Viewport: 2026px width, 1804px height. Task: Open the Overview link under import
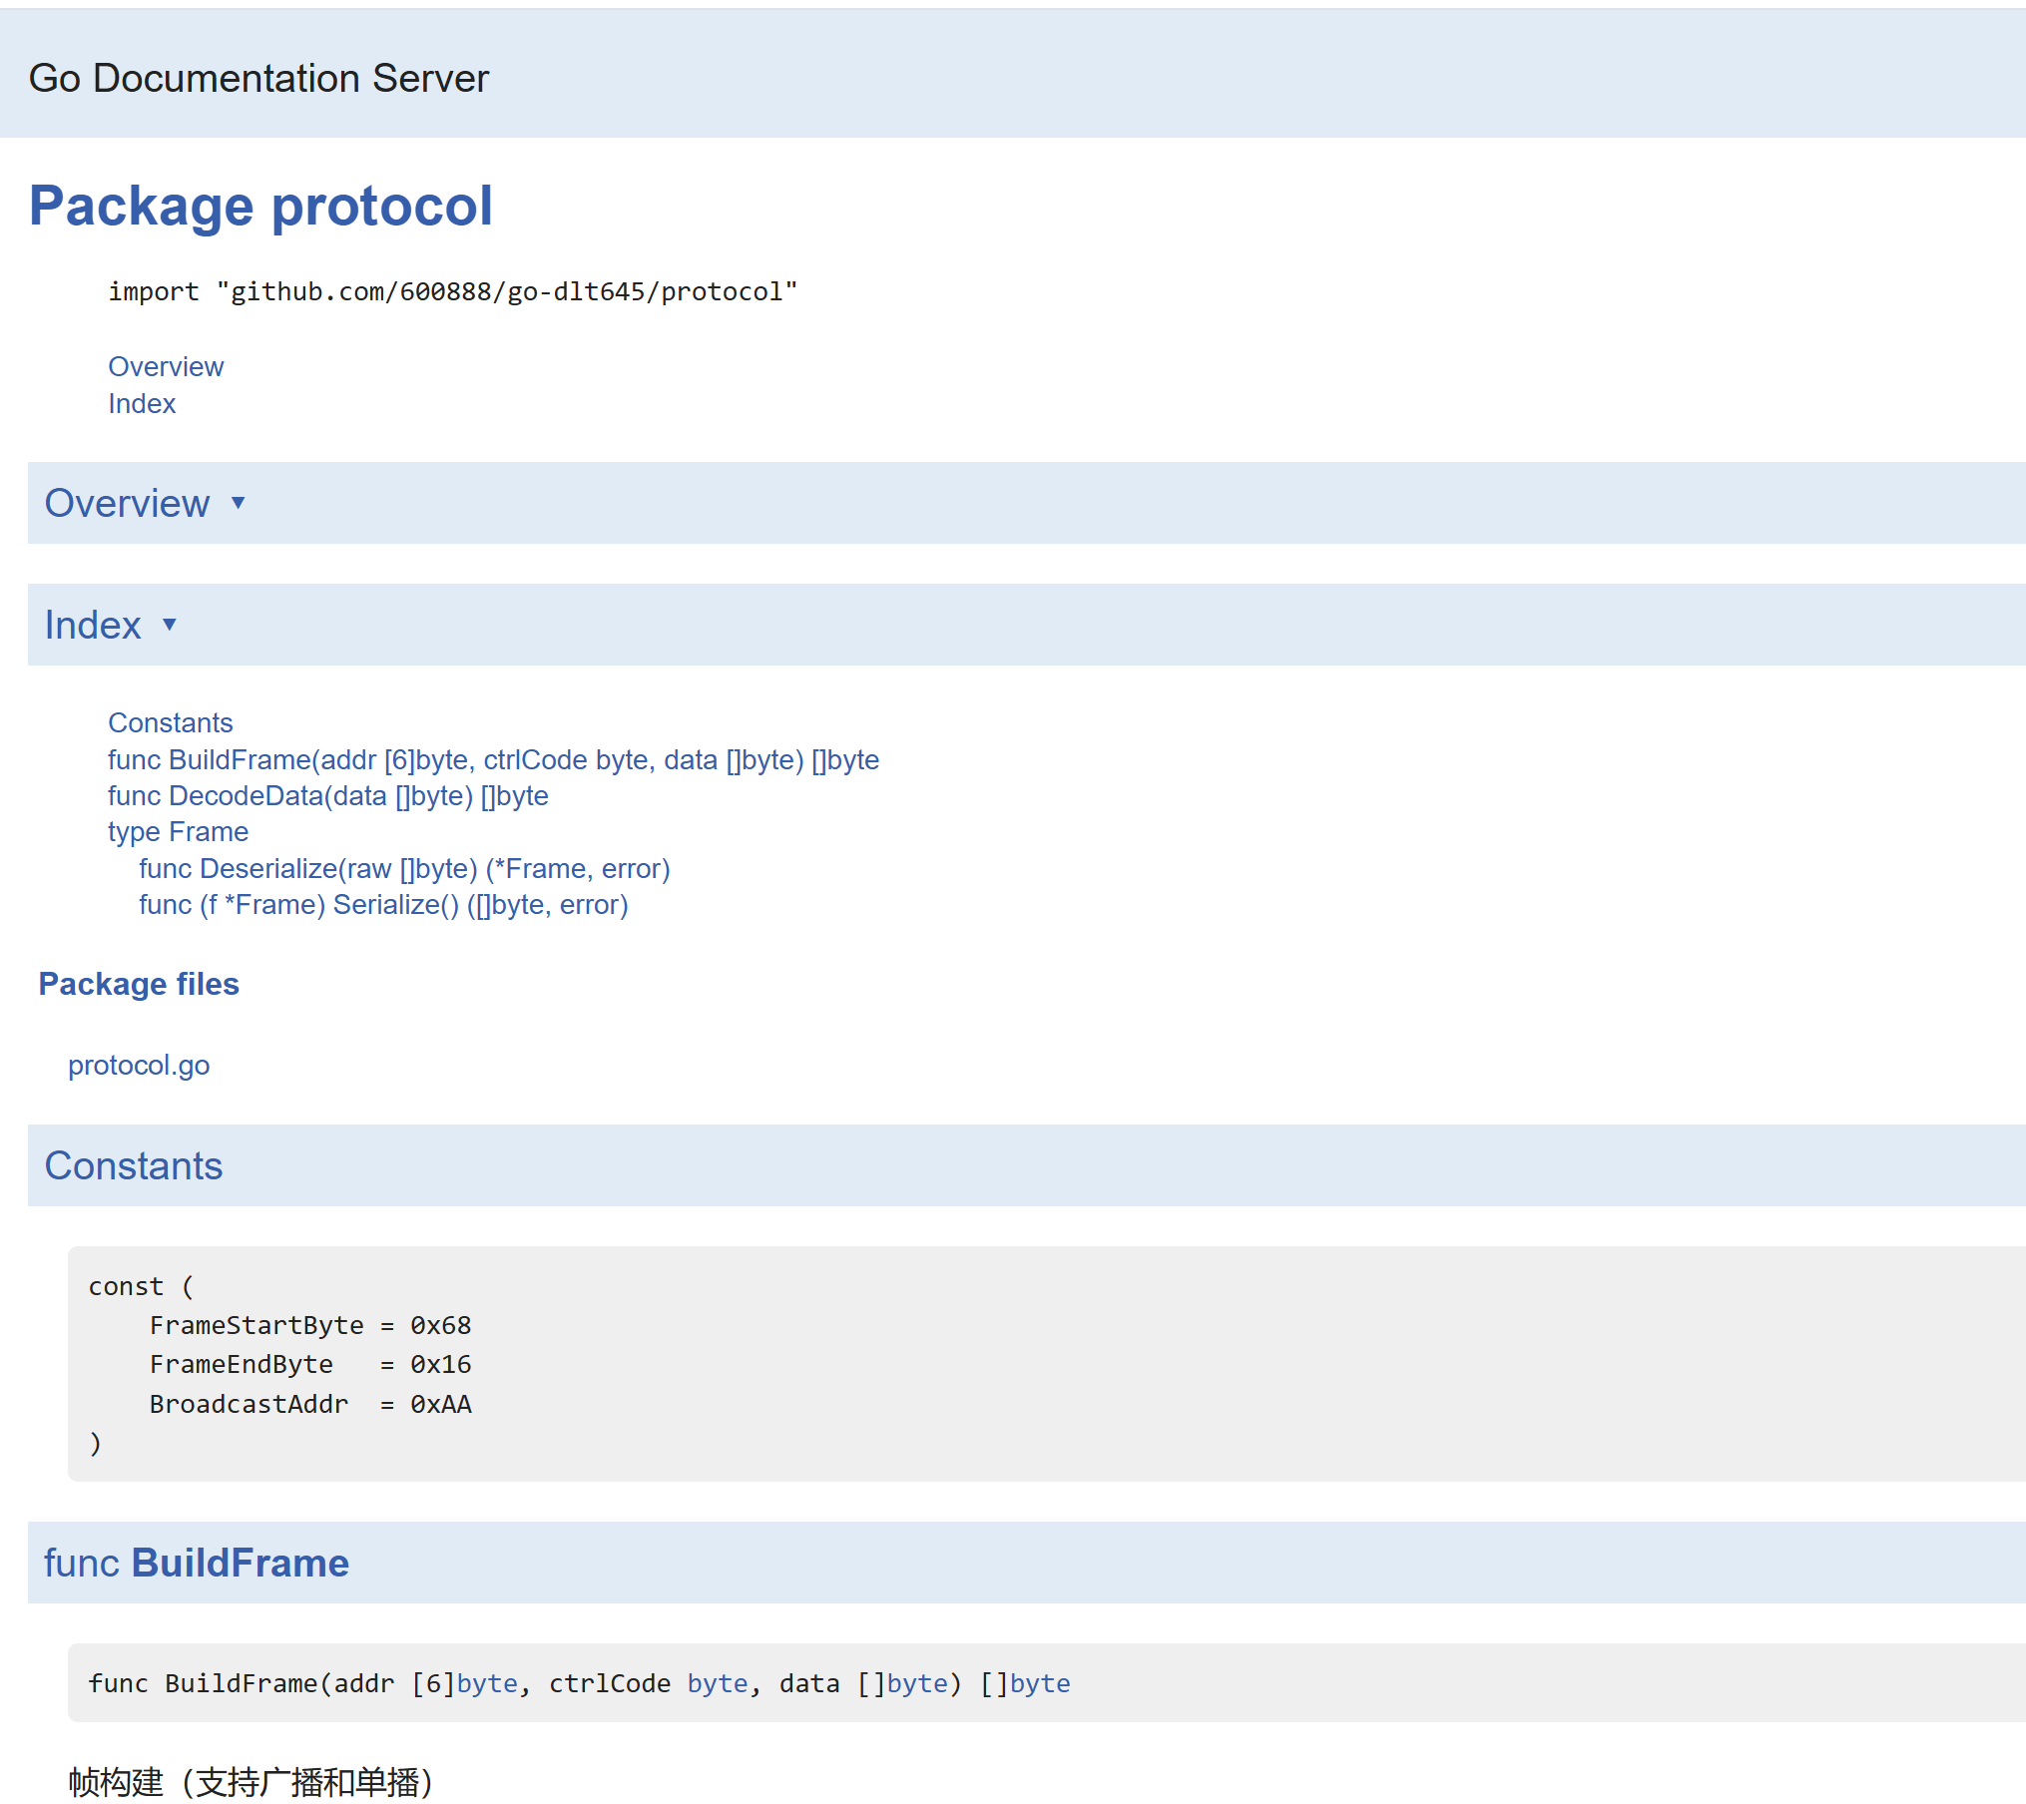166,366
